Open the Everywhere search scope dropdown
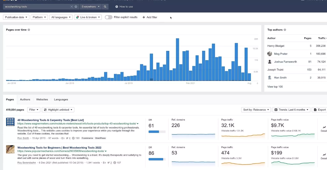Viewport: 327px width, 170px height. (x=90, y=7)
